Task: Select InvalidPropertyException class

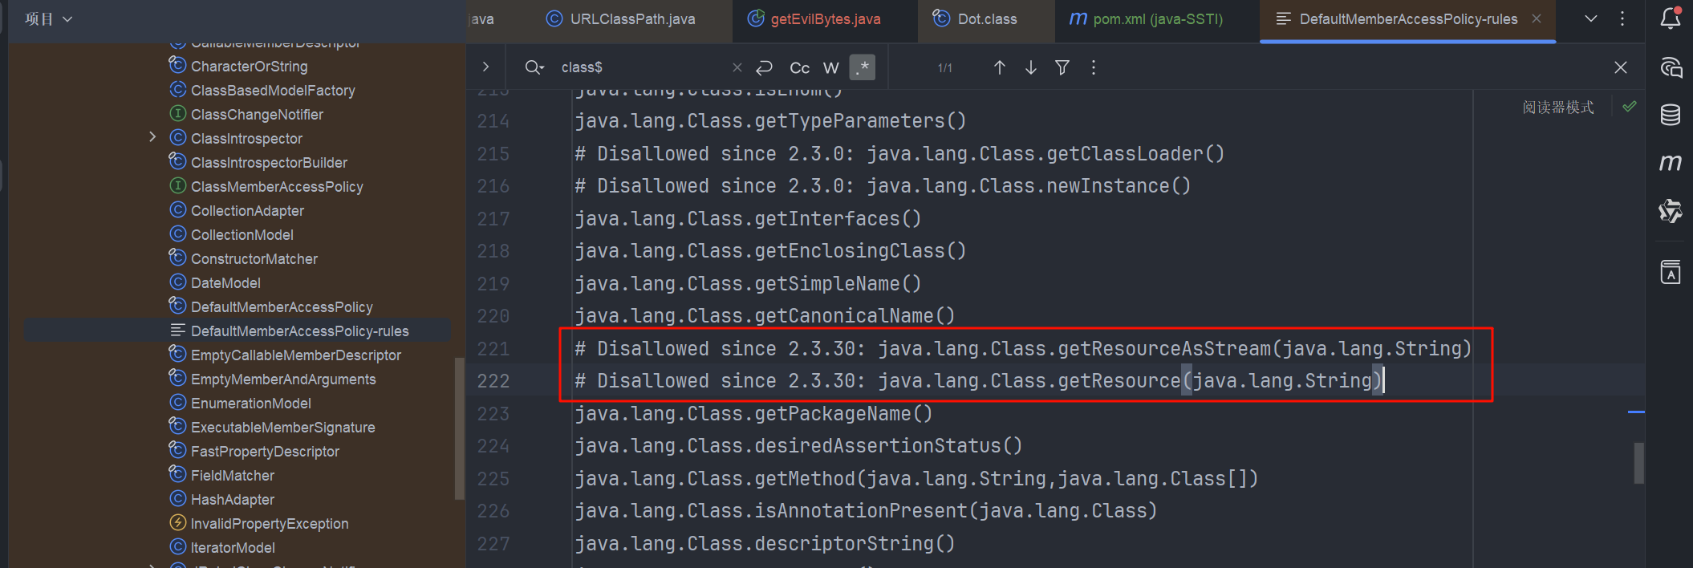Action: coord(269,524)
